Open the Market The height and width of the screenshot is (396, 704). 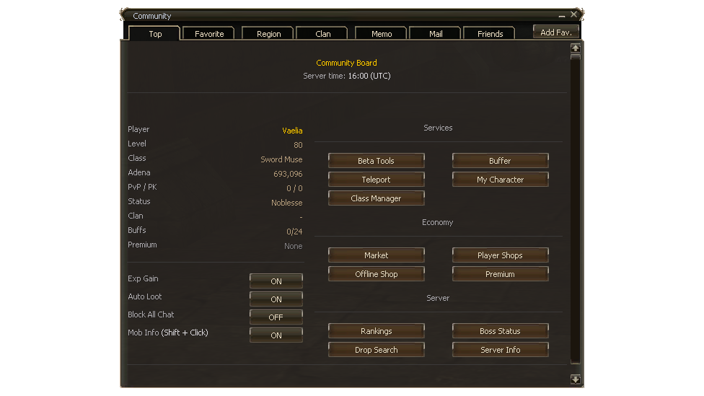377,255
